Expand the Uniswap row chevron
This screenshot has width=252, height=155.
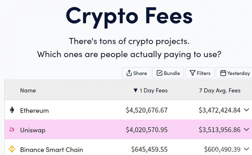pos(246,130)
